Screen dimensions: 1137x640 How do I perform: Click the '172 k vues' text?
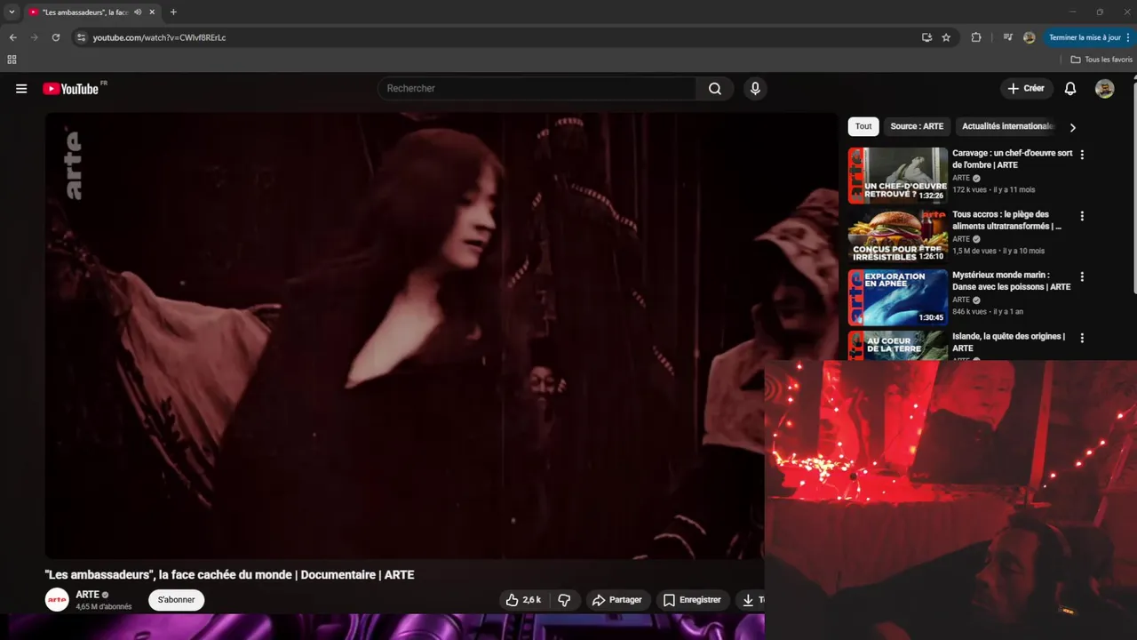pyautogui.click(x=969, y=189)
